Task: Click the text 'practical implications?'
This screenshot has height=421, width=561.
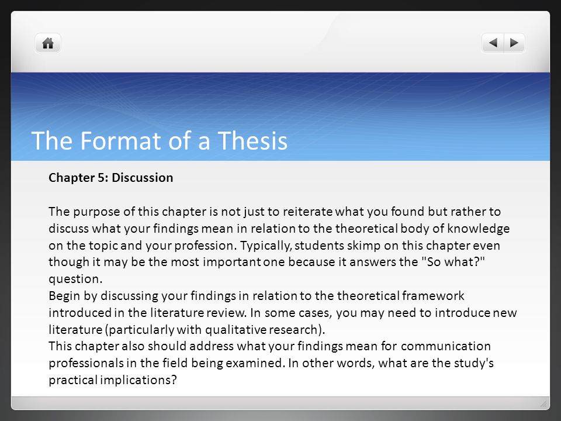Action: [113, 380]
